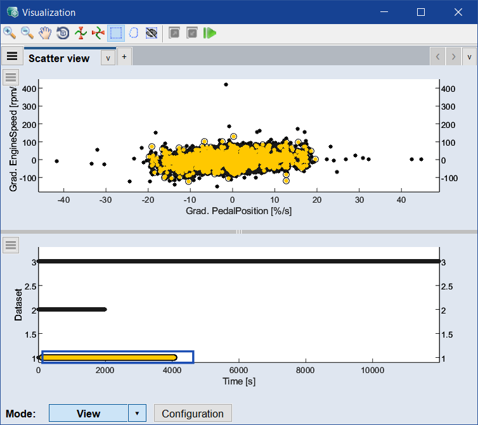Select the zoom out magnifier tool

click(27, 33)
